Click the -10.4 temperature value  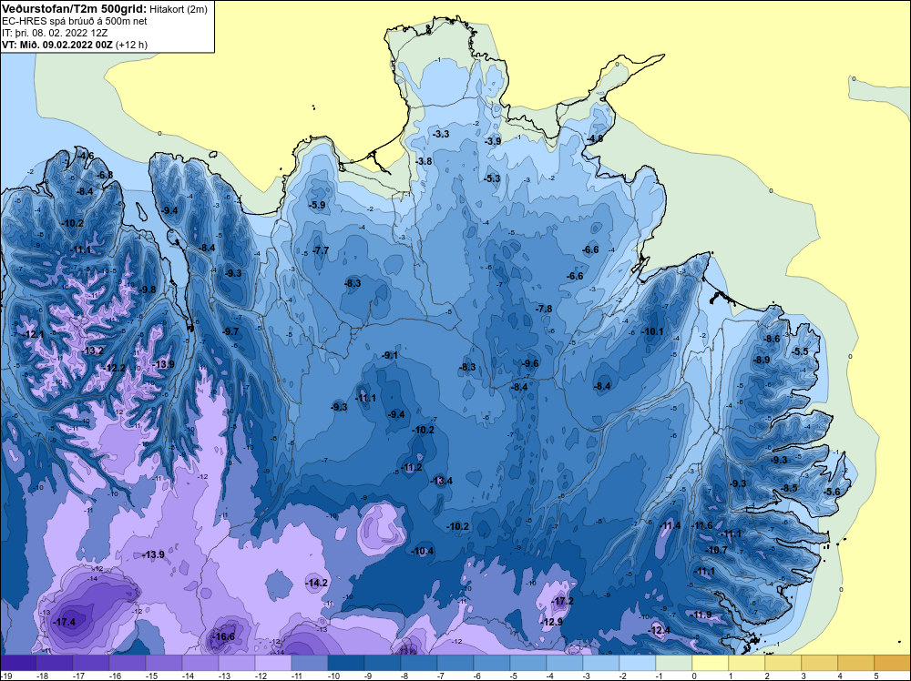(x=423, y=551)
